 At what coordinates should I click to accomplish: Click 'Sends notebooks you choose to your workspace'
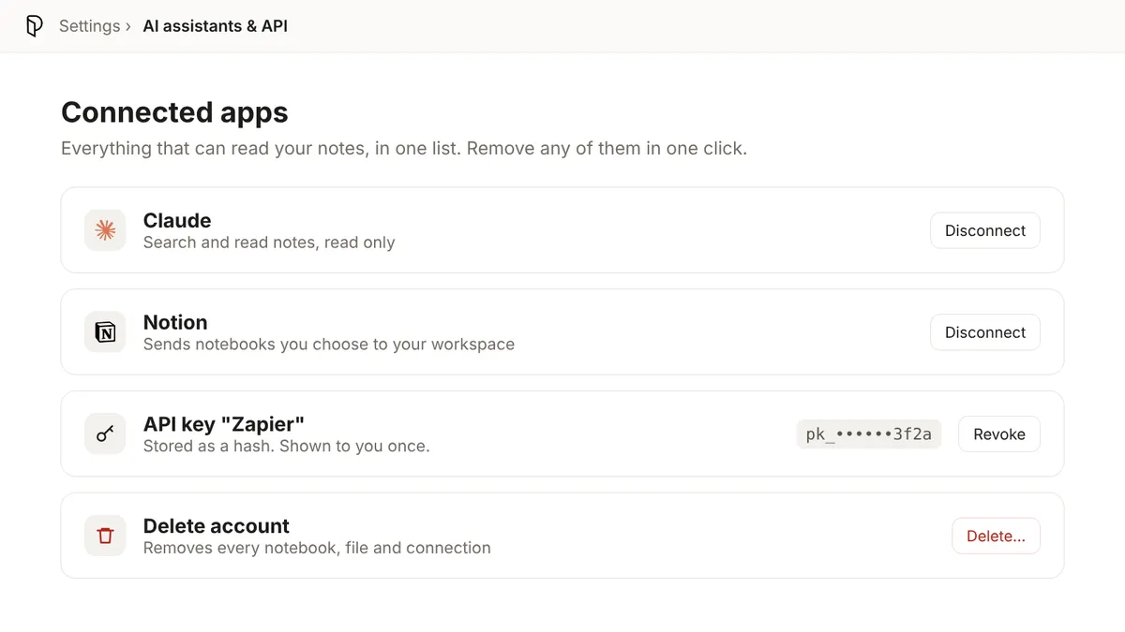329,345
